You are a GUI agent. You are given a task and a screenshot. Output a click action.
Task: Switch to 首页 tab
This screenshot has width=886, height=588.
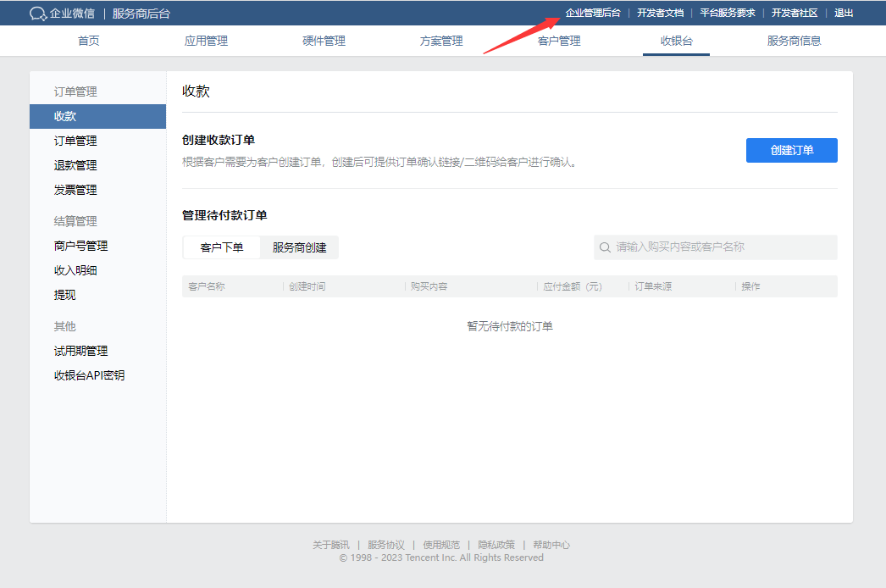click(x=88, y=41)
